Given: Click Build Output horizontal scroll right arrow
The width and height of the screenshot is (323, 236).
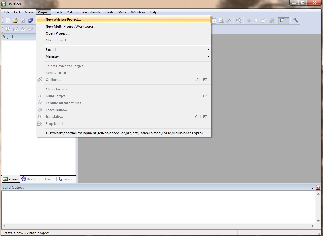Looking at the screenshot, I should pos(313,226).
